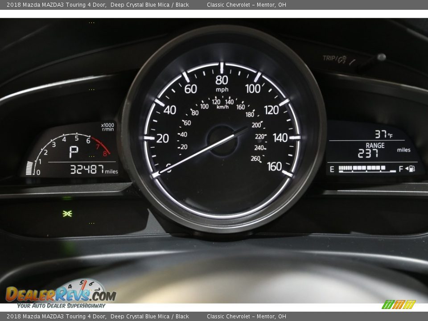The width and height of the screenshot is (428, 321).
Task: Click the 40 mph number on speedometer
Action: click(170, 110)
